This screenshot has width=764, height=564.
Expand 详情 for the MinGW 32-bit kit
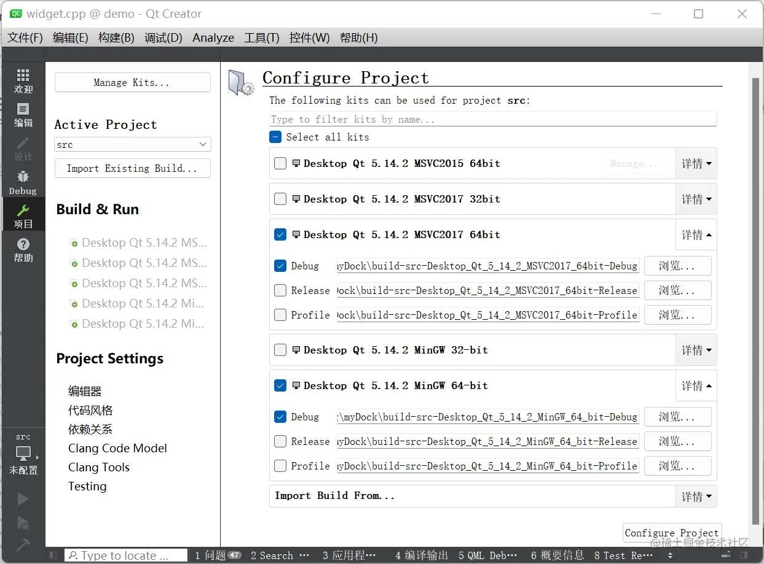[696, 350]
